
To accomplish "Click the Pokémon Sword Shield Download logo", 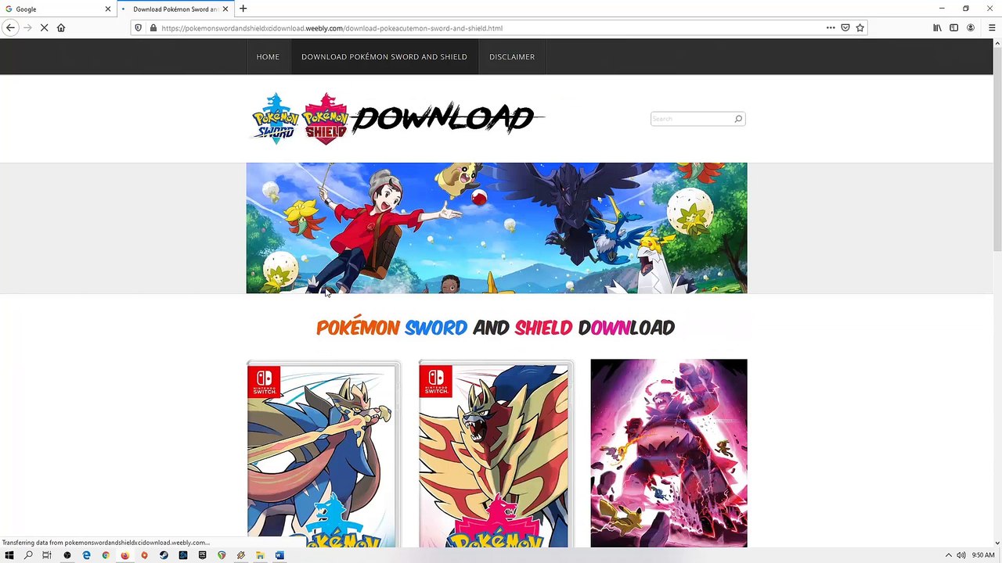I will [397, 119].
